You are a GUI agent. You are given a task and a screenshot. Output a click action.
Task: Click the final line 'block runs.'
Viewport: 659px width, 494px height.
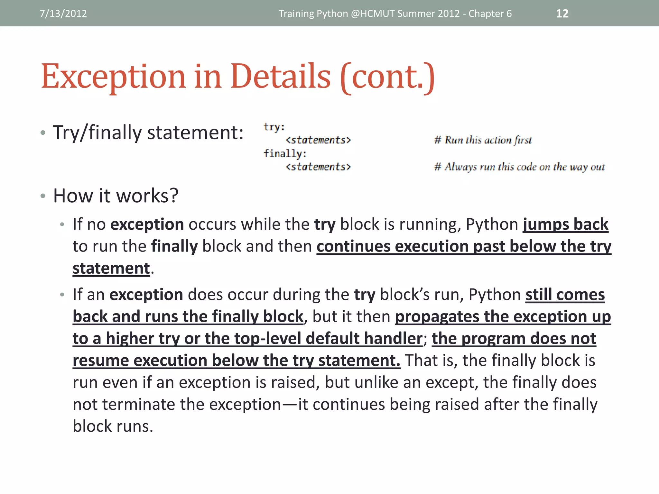click(113, 426)
